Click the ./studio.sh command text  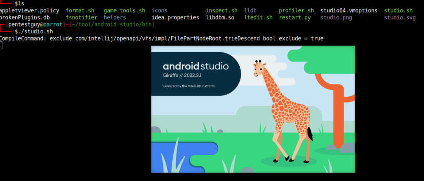[36, 31]
